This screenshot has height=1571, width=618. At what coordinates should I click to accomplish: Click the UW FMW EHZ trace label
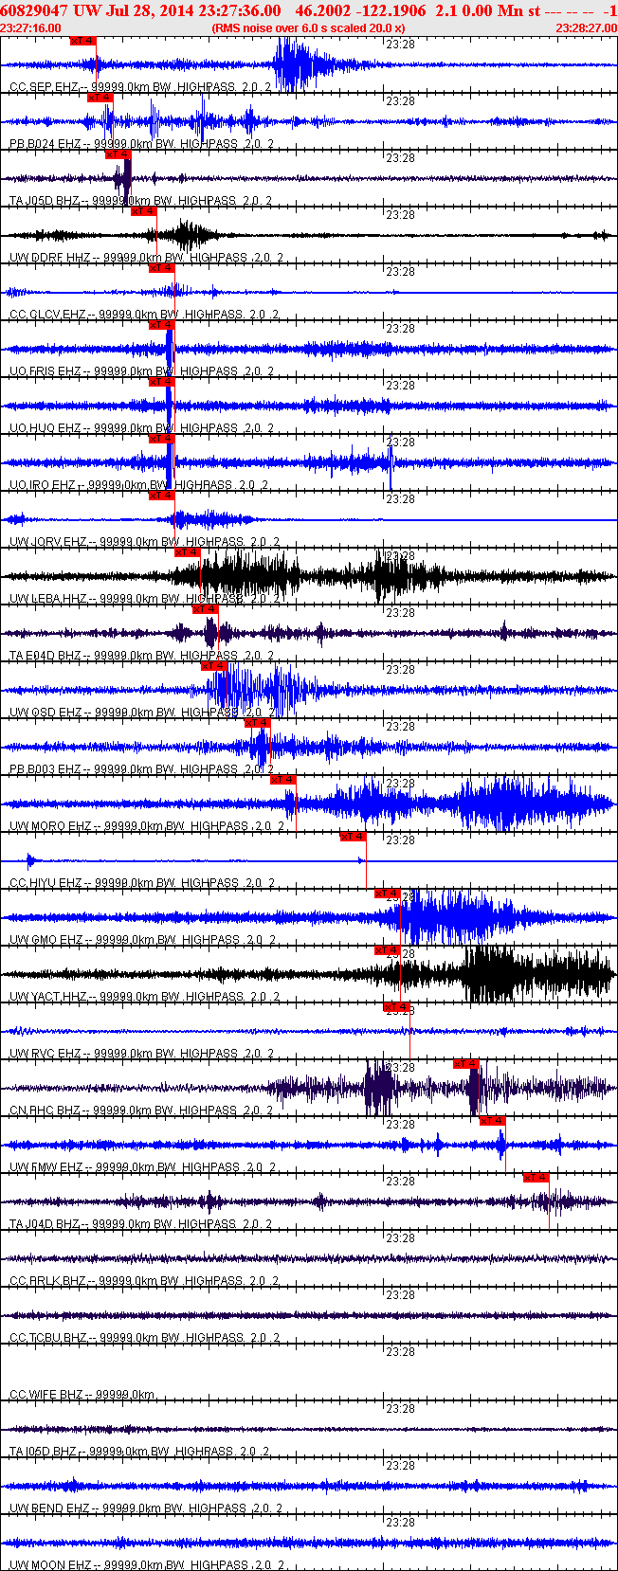pyautogui.click(x=141, y=1167)
